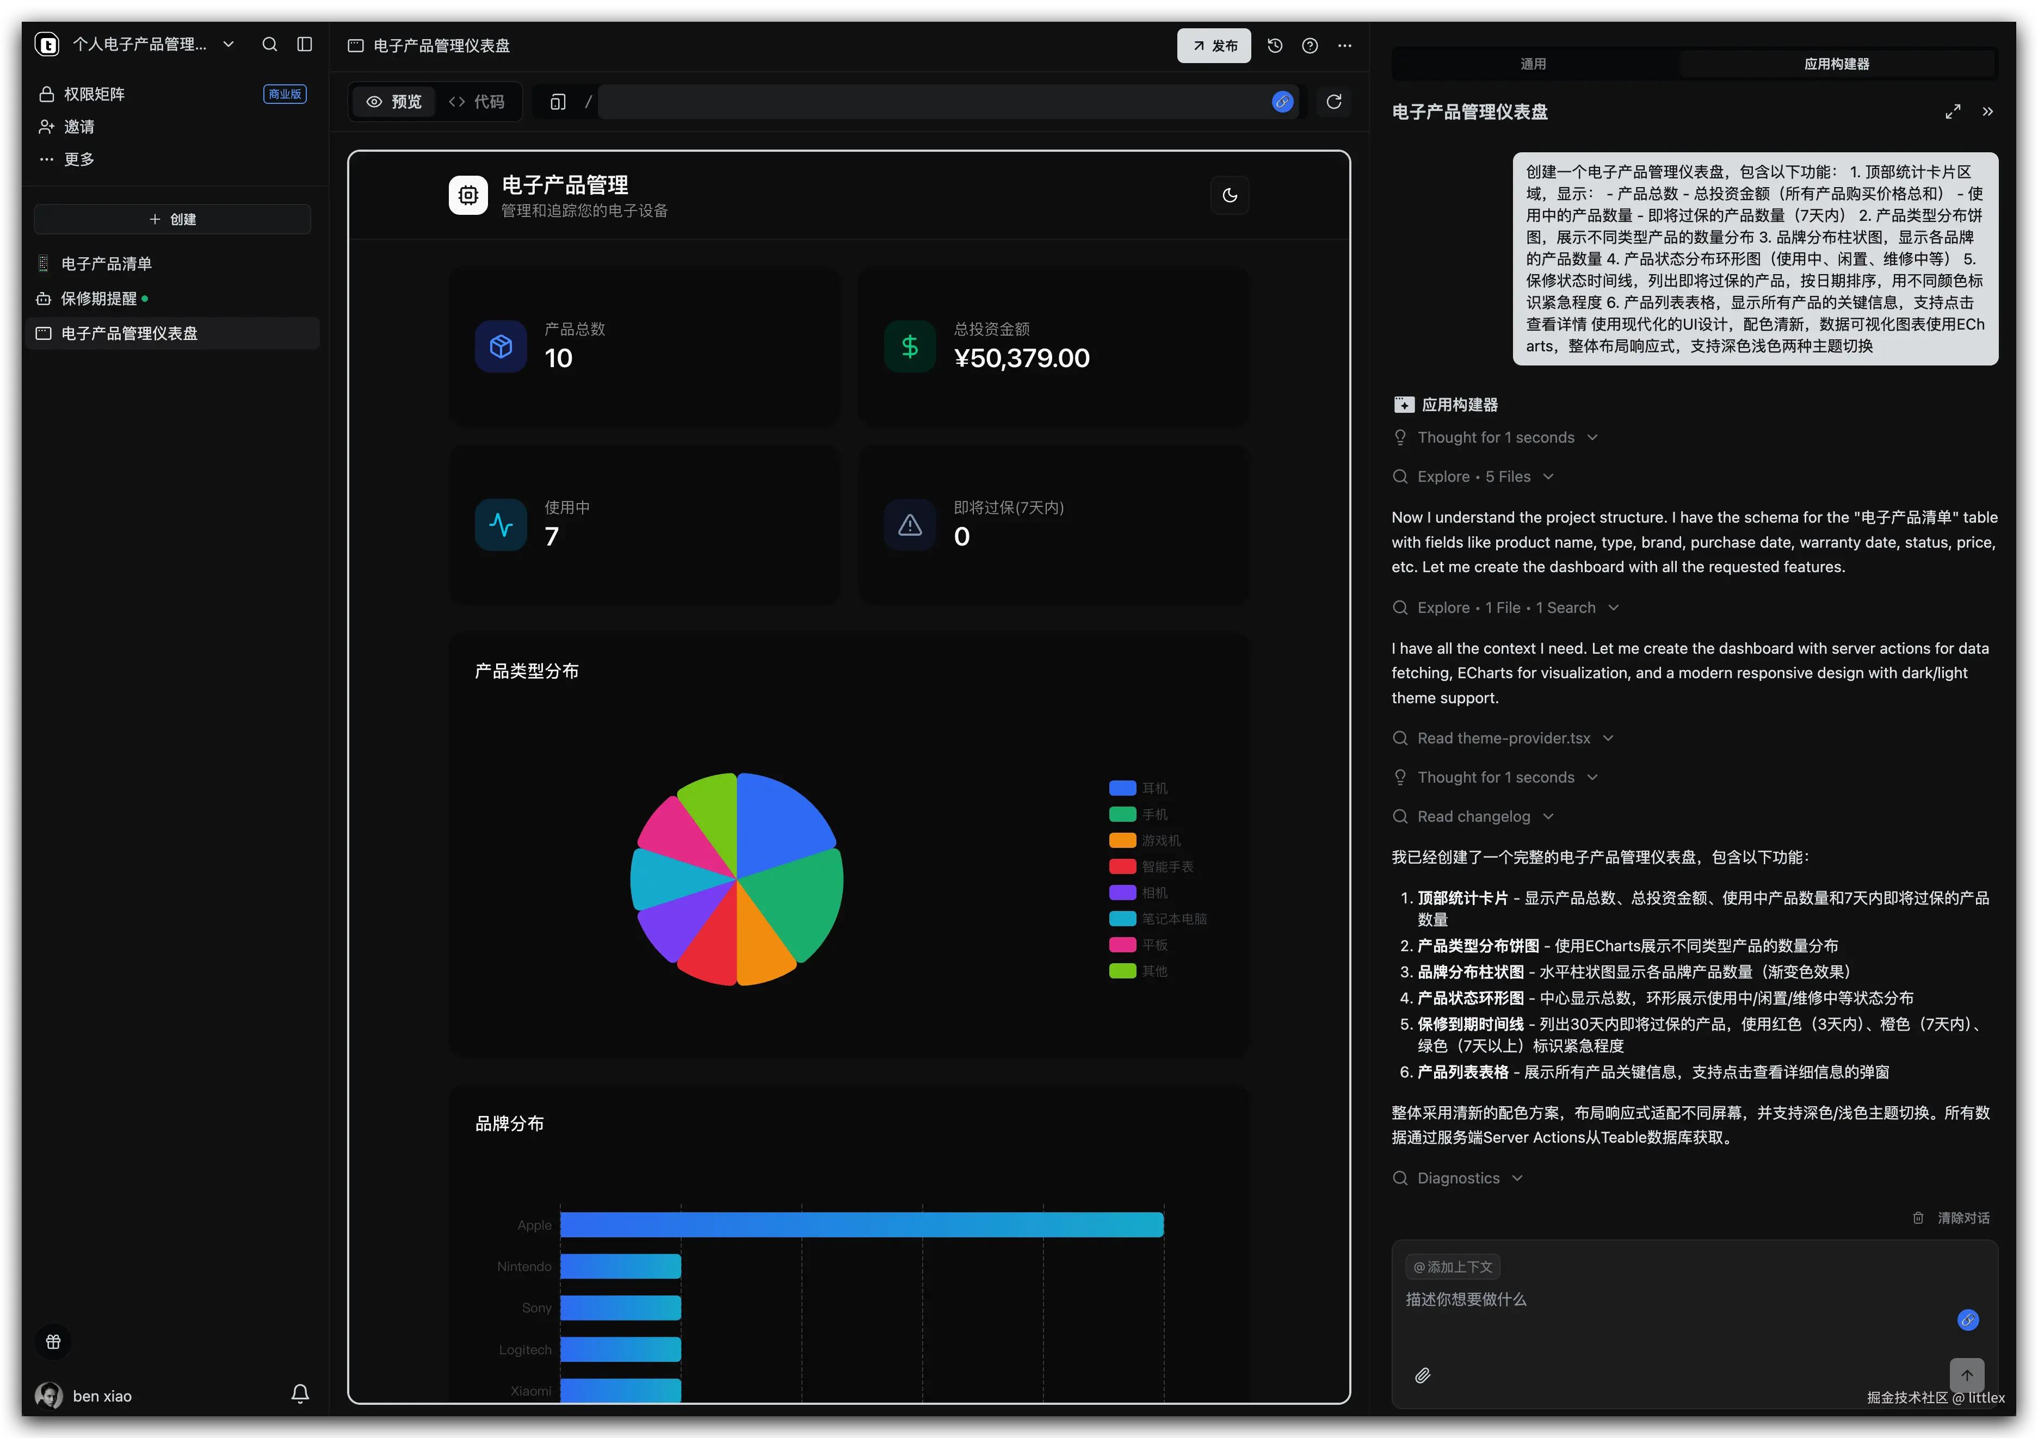Open the workspace name dropdown chevron
2038x1438 pixels.
(228, 45)
